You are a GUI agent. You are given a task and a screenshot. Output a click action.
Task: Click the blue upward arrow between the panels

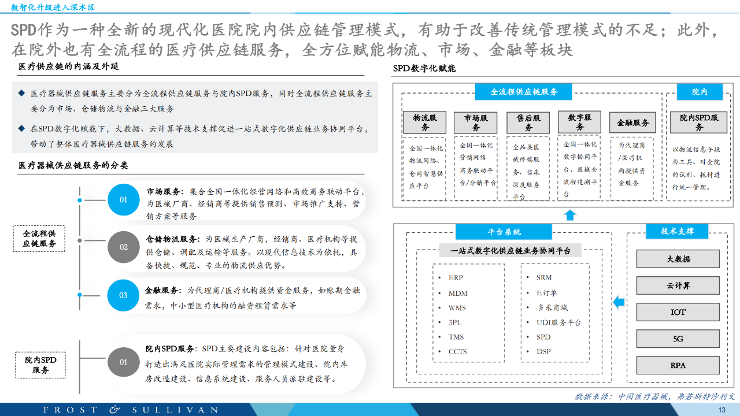pos(570,215)
